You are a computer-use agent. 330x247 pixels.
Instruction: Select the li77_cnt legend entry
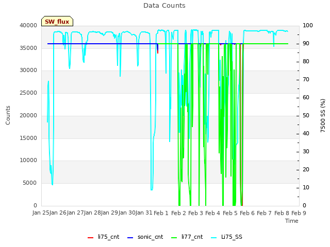coord(187,237)
